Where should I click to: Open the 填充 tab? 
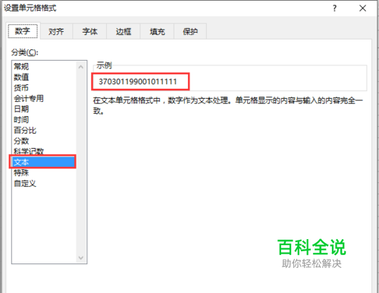coord(157,31)
